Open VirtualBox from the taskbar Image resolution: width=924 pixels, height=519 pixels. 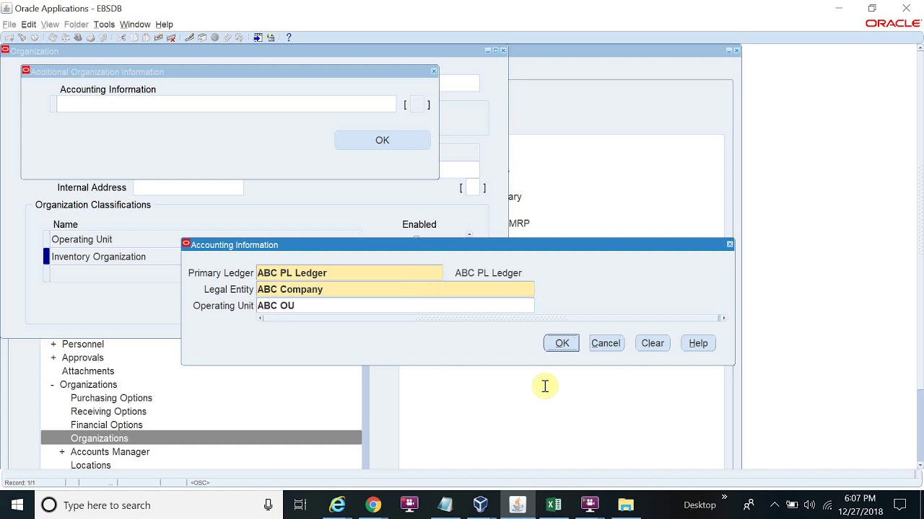(481, 505)
